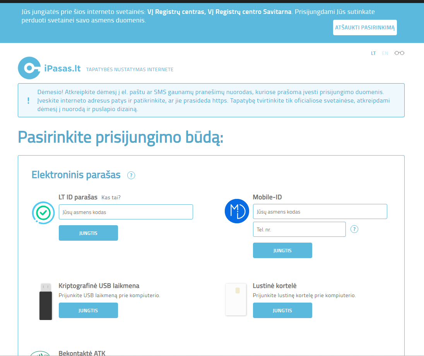Click Jungtis for Lustinė kortelė
The height and width of the screenshot is (356, 424).
click(282, 310)
